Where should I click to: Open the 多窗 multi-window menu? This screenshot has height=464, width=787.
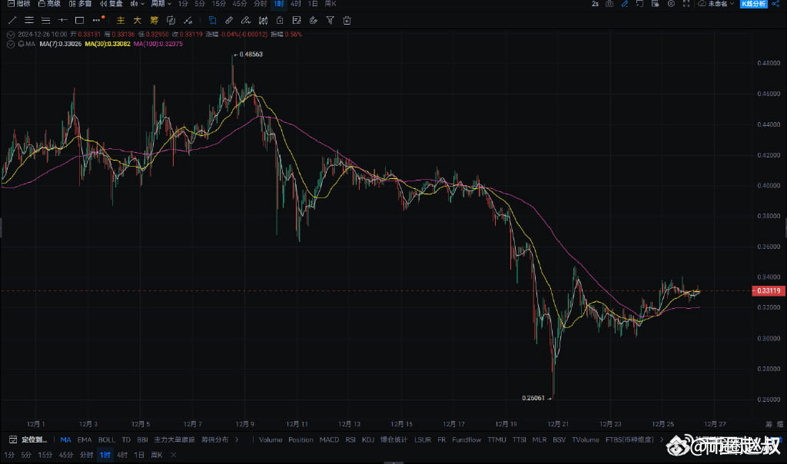coord(80,4)
